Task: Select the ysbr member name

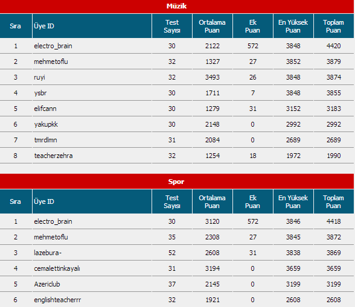Action: tap(40, 93)
